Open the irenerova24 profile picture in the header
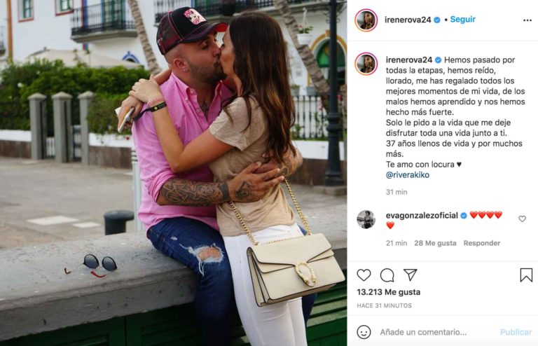The width and height of the screenshot is (538, 346). coord(366,20)
